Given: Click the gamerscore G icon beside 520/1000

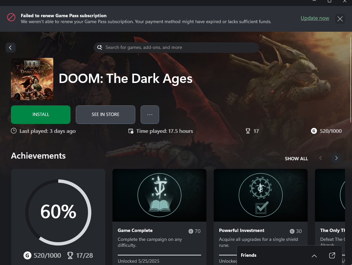Looking at the screenshot, I should click(314, 131).
